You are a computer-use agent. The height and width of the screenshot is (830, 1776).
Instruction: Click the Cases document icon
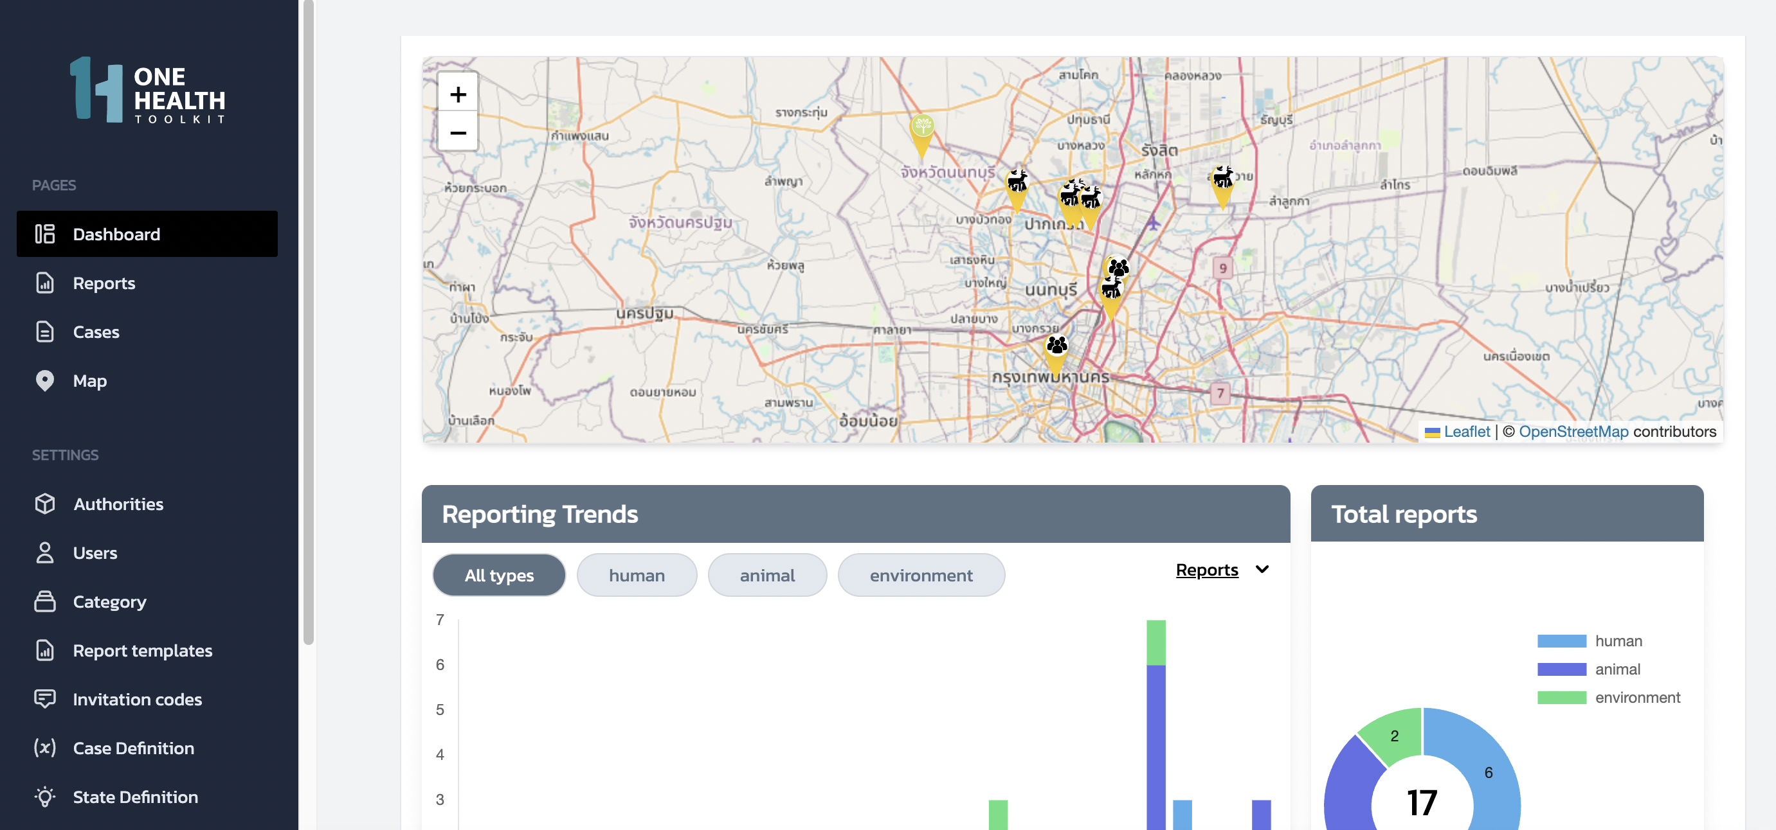click(45, 332)
